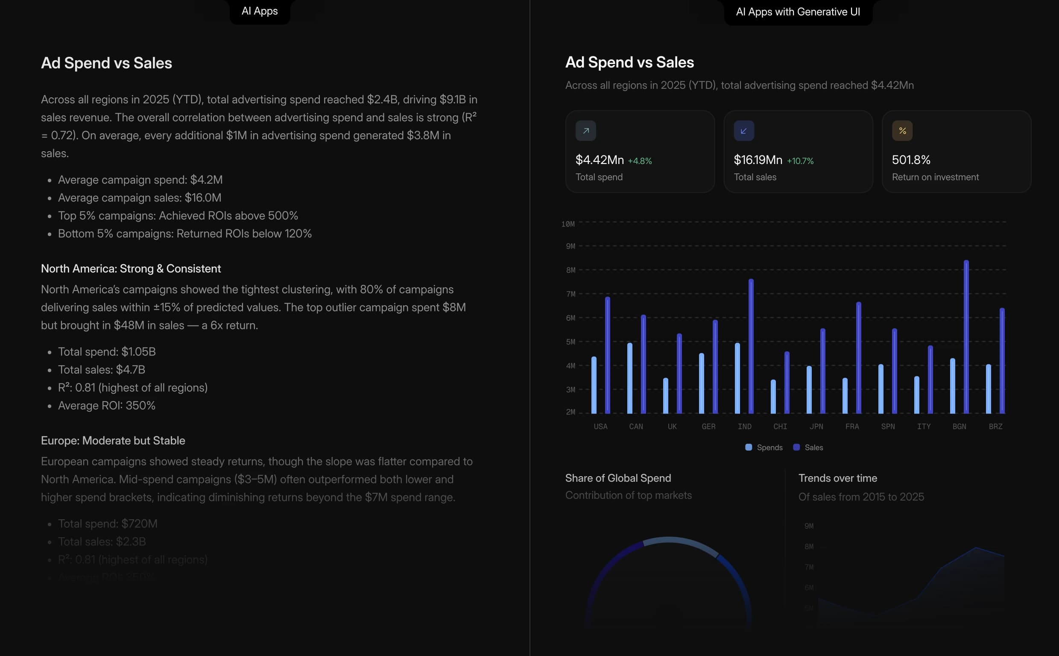Click the BGN label on chart axis

959,427
